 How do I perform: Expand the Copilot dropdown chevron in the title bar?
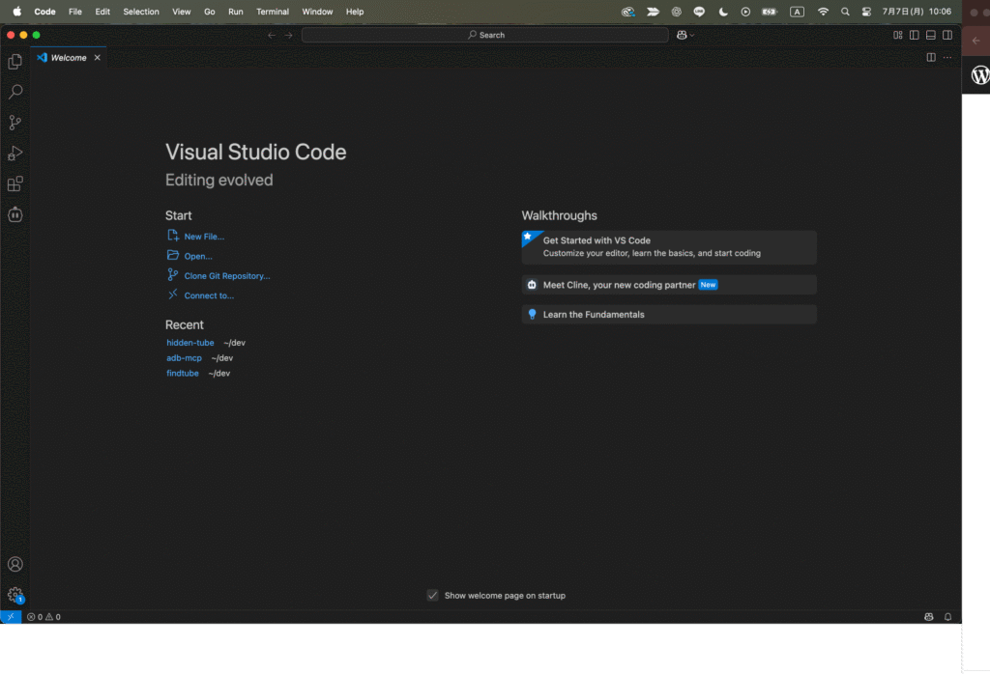tap(692, 36)
